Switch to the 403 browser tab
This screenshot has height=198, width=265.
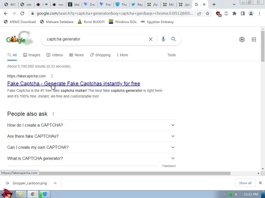tap(10, 5)
